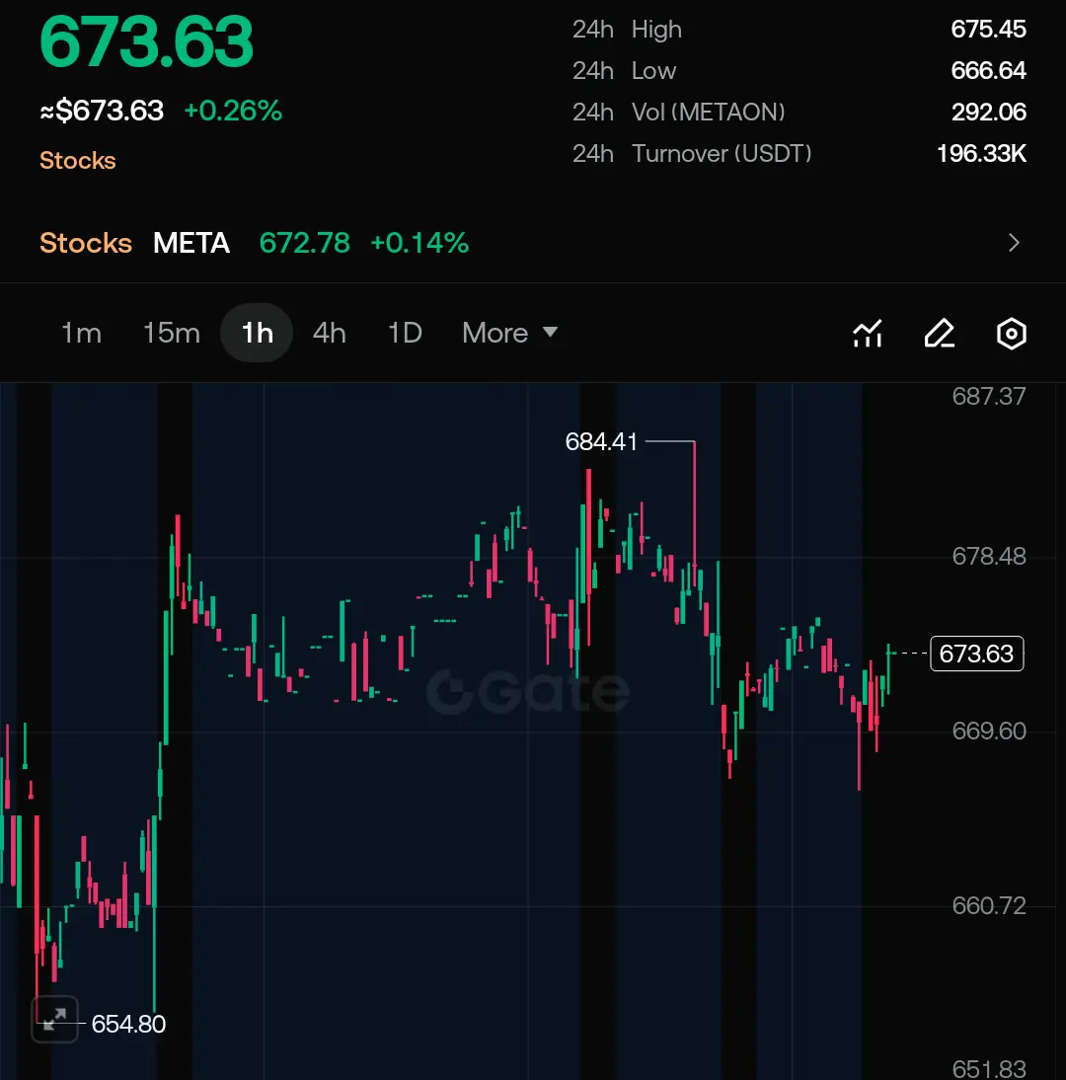Screen dimensions: 1066x1080
Task: Click the 24h Turnover (USDT) label
Action: (x=692, y=153)
